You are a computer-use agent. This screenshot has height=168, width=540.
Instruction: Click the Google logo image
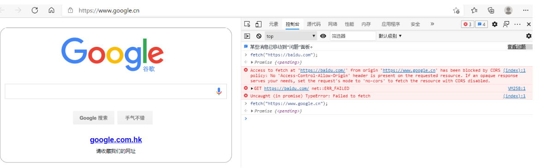point(113,54)
